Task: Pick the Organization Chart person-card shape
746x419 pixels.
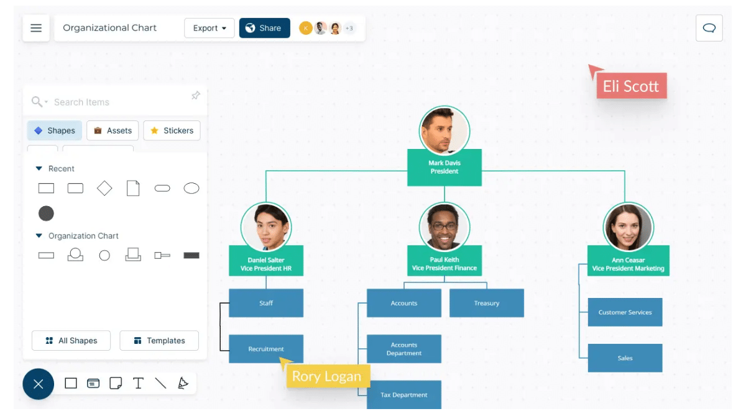Action: point(75,255)
